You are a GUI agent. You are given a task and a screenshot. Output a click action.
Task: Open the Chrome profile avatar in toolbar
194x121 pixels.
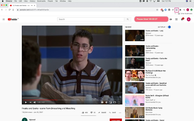(x=188, y=10)
